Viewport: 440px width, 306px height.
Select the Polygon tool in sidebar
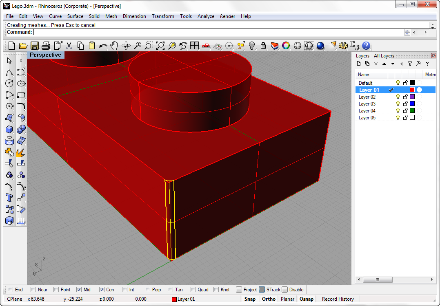(x=9, y=106)
